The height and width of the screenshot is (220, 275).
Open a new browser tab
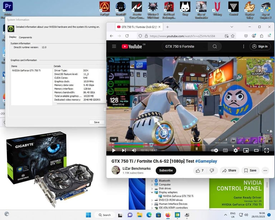168,27
